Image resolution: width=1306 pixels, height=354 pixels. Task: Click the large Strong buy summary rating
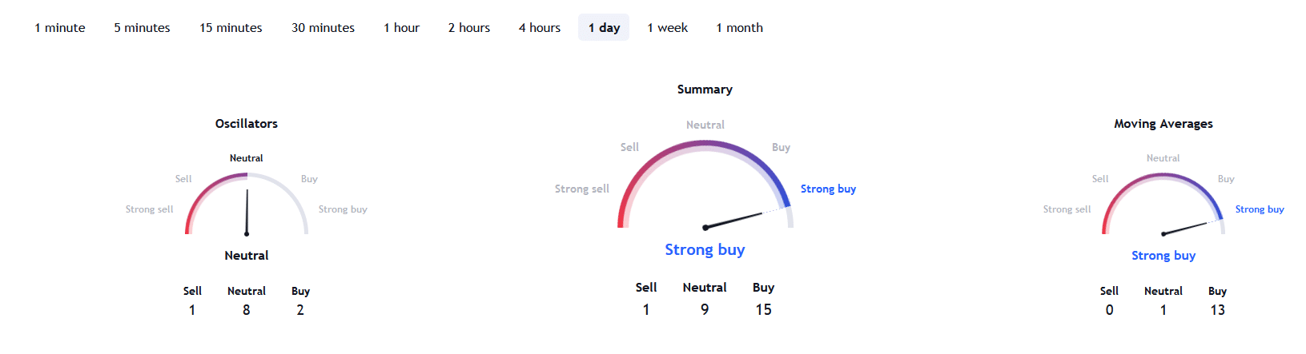705,250
